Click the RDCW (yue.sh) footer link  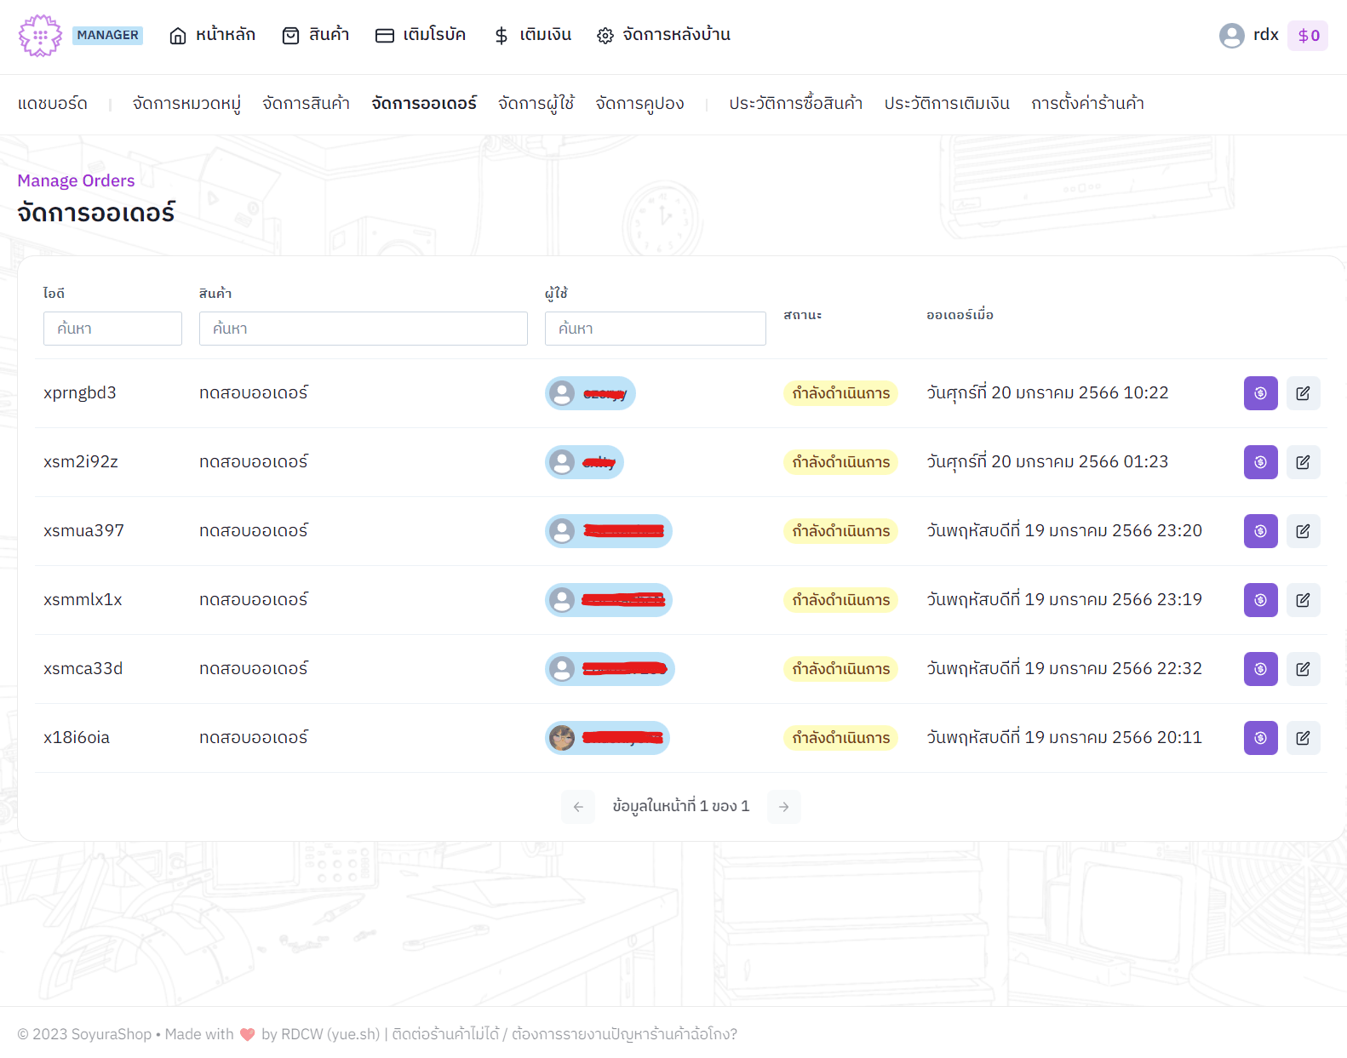(x=330, y=1034)
